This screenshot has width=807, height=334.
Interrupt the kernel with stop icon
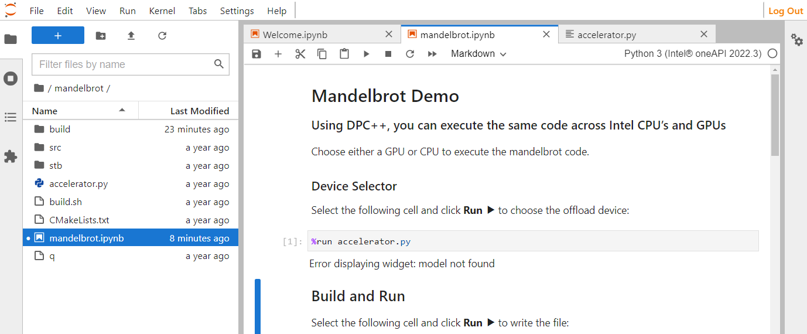tap(388, 54)
